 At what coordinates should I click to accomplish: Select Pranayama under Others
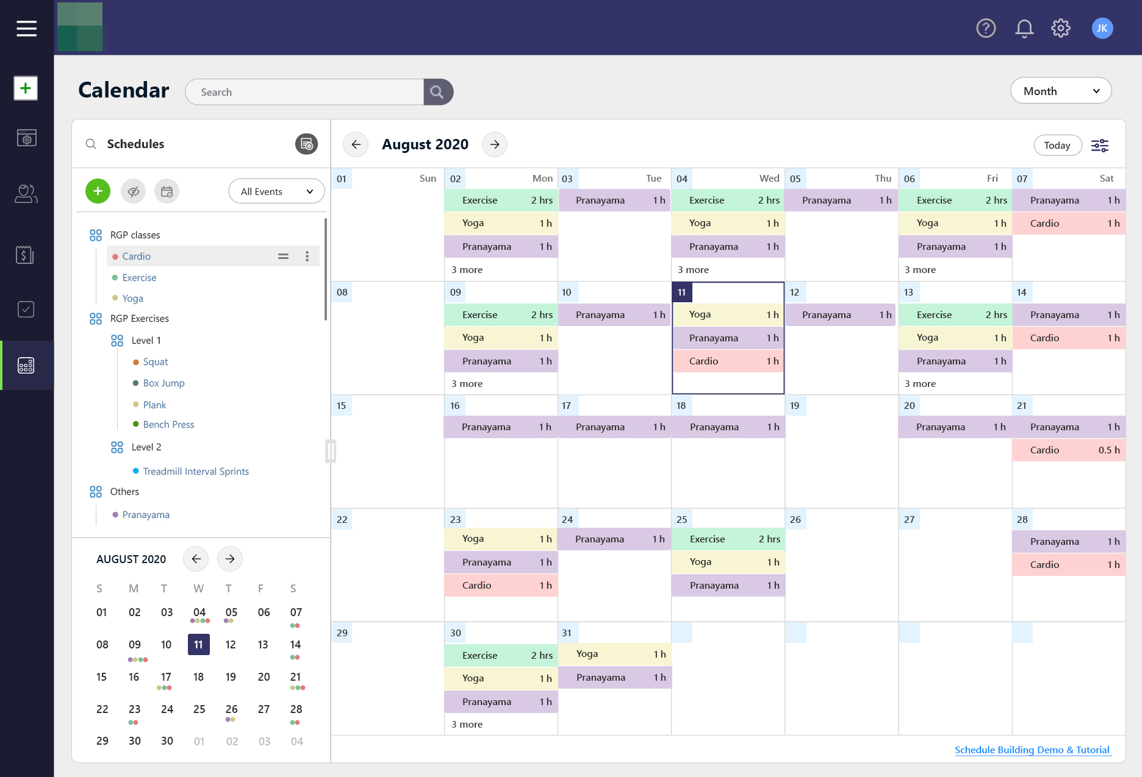coord(146,515)
